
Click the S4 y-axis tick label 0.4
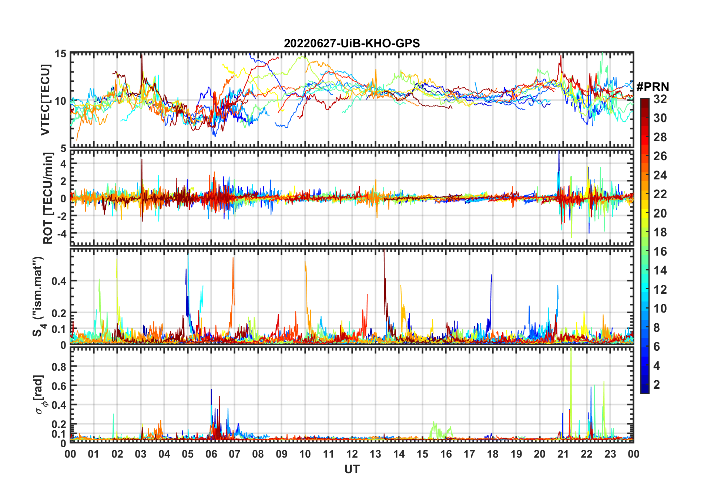[x=59, y=281]
